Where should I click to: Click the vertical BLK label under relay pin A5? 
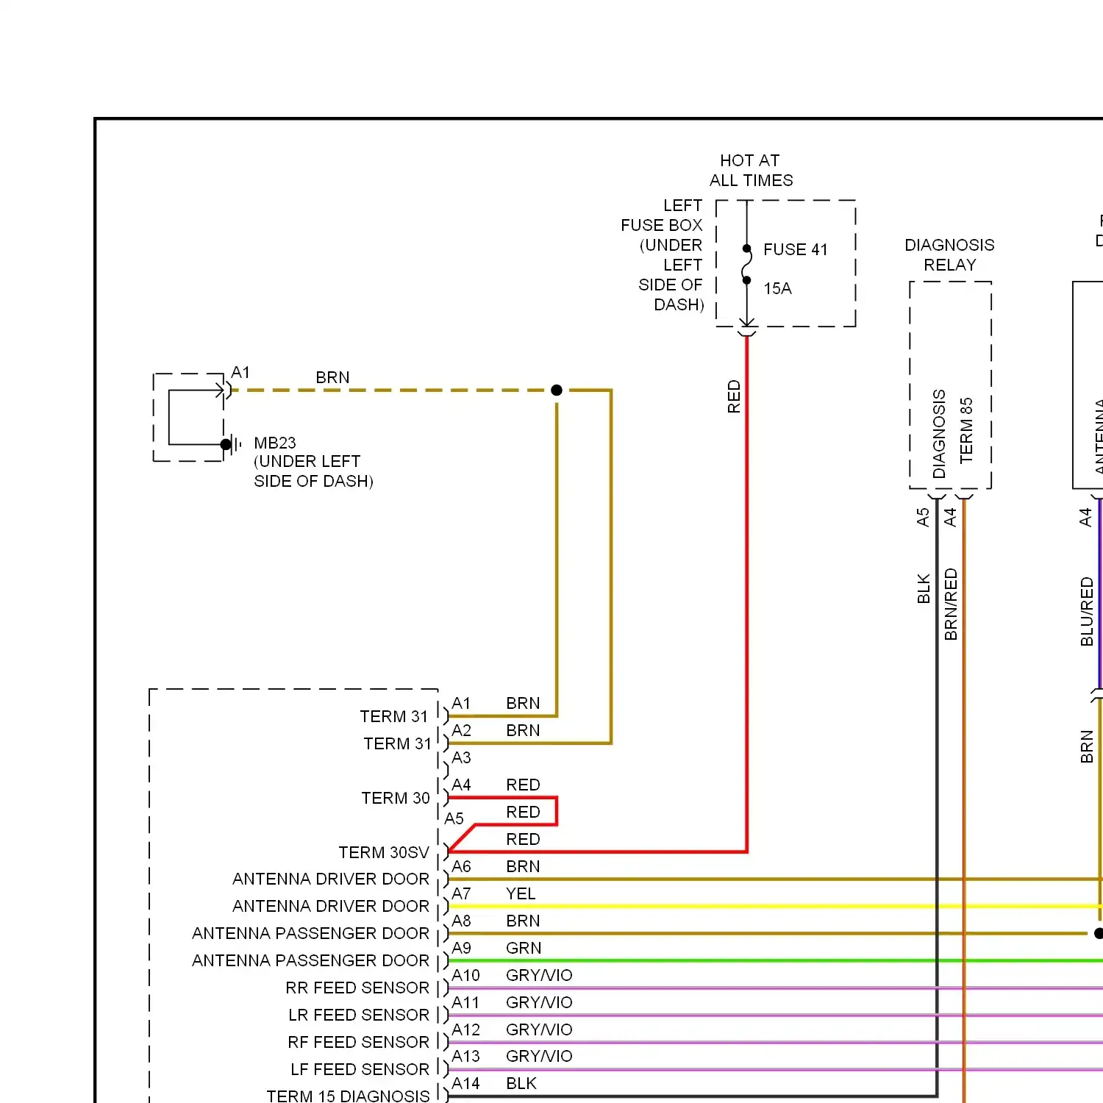tap(924, 589)
